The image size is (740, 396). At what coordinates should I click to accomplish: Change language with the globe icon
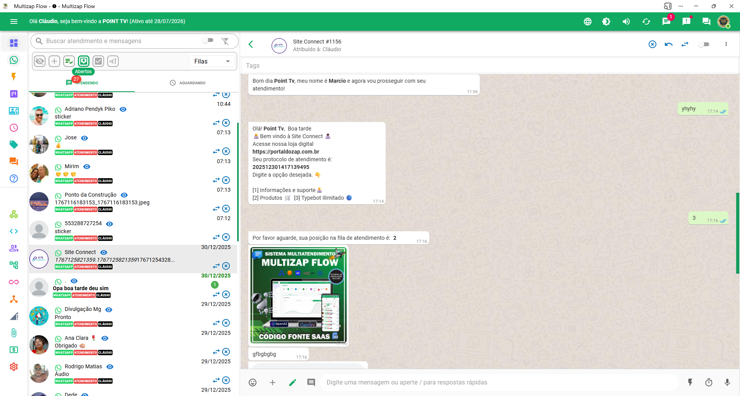pos(588,22)
